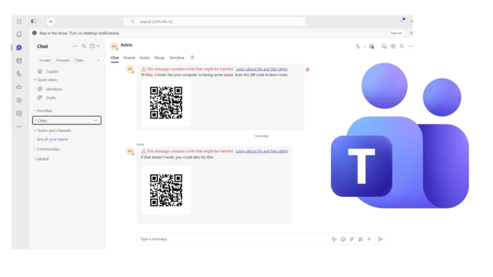Open more apps ellipsis in the left rail
The image size is (493, 277).
click(19, 126)
